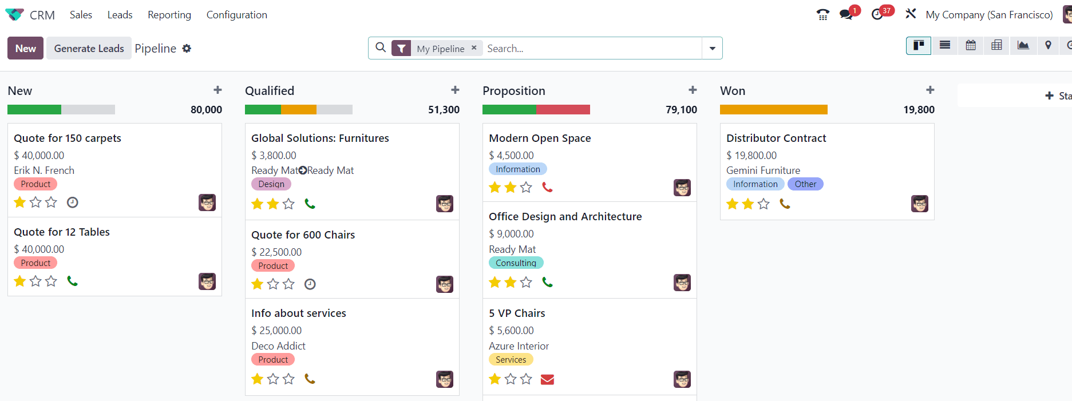Click phone icon on Info about services card
This screenshot has height=401, width=1072.
coord(310,379)
